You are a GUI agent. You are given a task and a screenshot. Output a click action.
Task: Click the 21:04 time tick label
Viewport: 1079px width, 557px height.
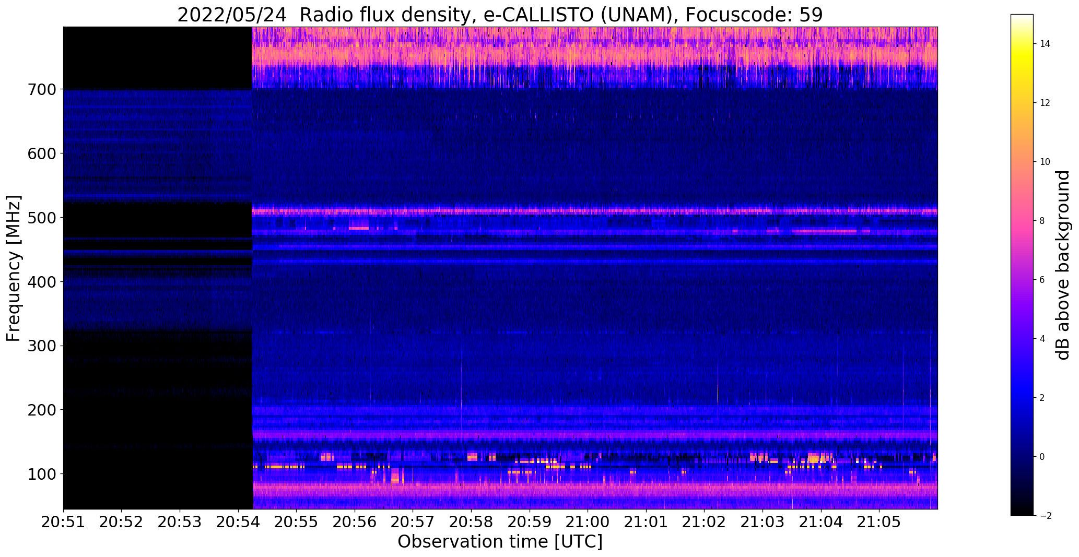pos(821,522)
